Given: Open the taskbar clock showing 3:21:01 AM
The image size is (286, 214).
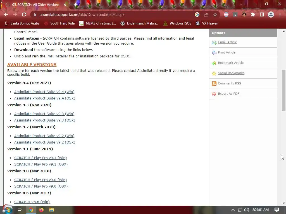Looking at the screenshot, I should coord(261,210).
